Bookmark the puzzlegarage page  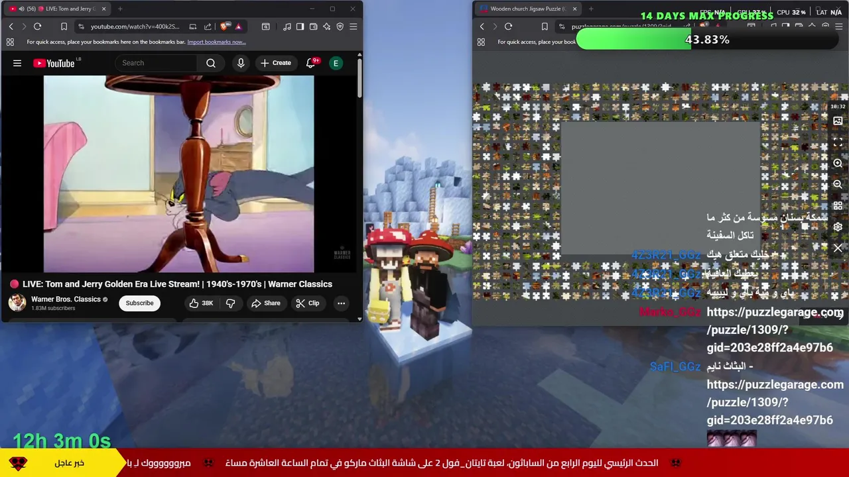coord(545,26)
